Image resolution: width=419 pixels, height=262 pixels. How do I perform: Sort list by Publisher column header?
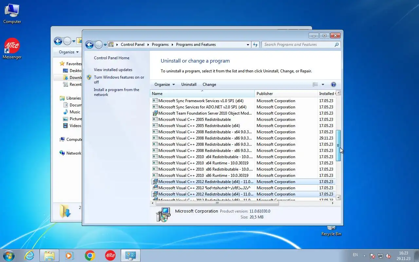click(286, 94)
